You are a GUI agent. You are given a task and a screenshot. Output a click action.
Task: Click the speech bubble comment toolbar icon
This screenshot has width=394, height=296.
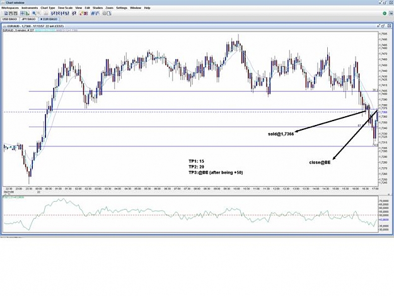tap(105, 13)
